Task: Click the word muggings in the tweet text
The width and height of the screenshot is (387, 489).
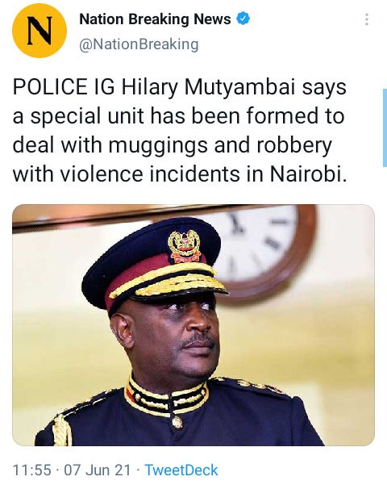Action: pyautogui.click(x=158, y=147)
